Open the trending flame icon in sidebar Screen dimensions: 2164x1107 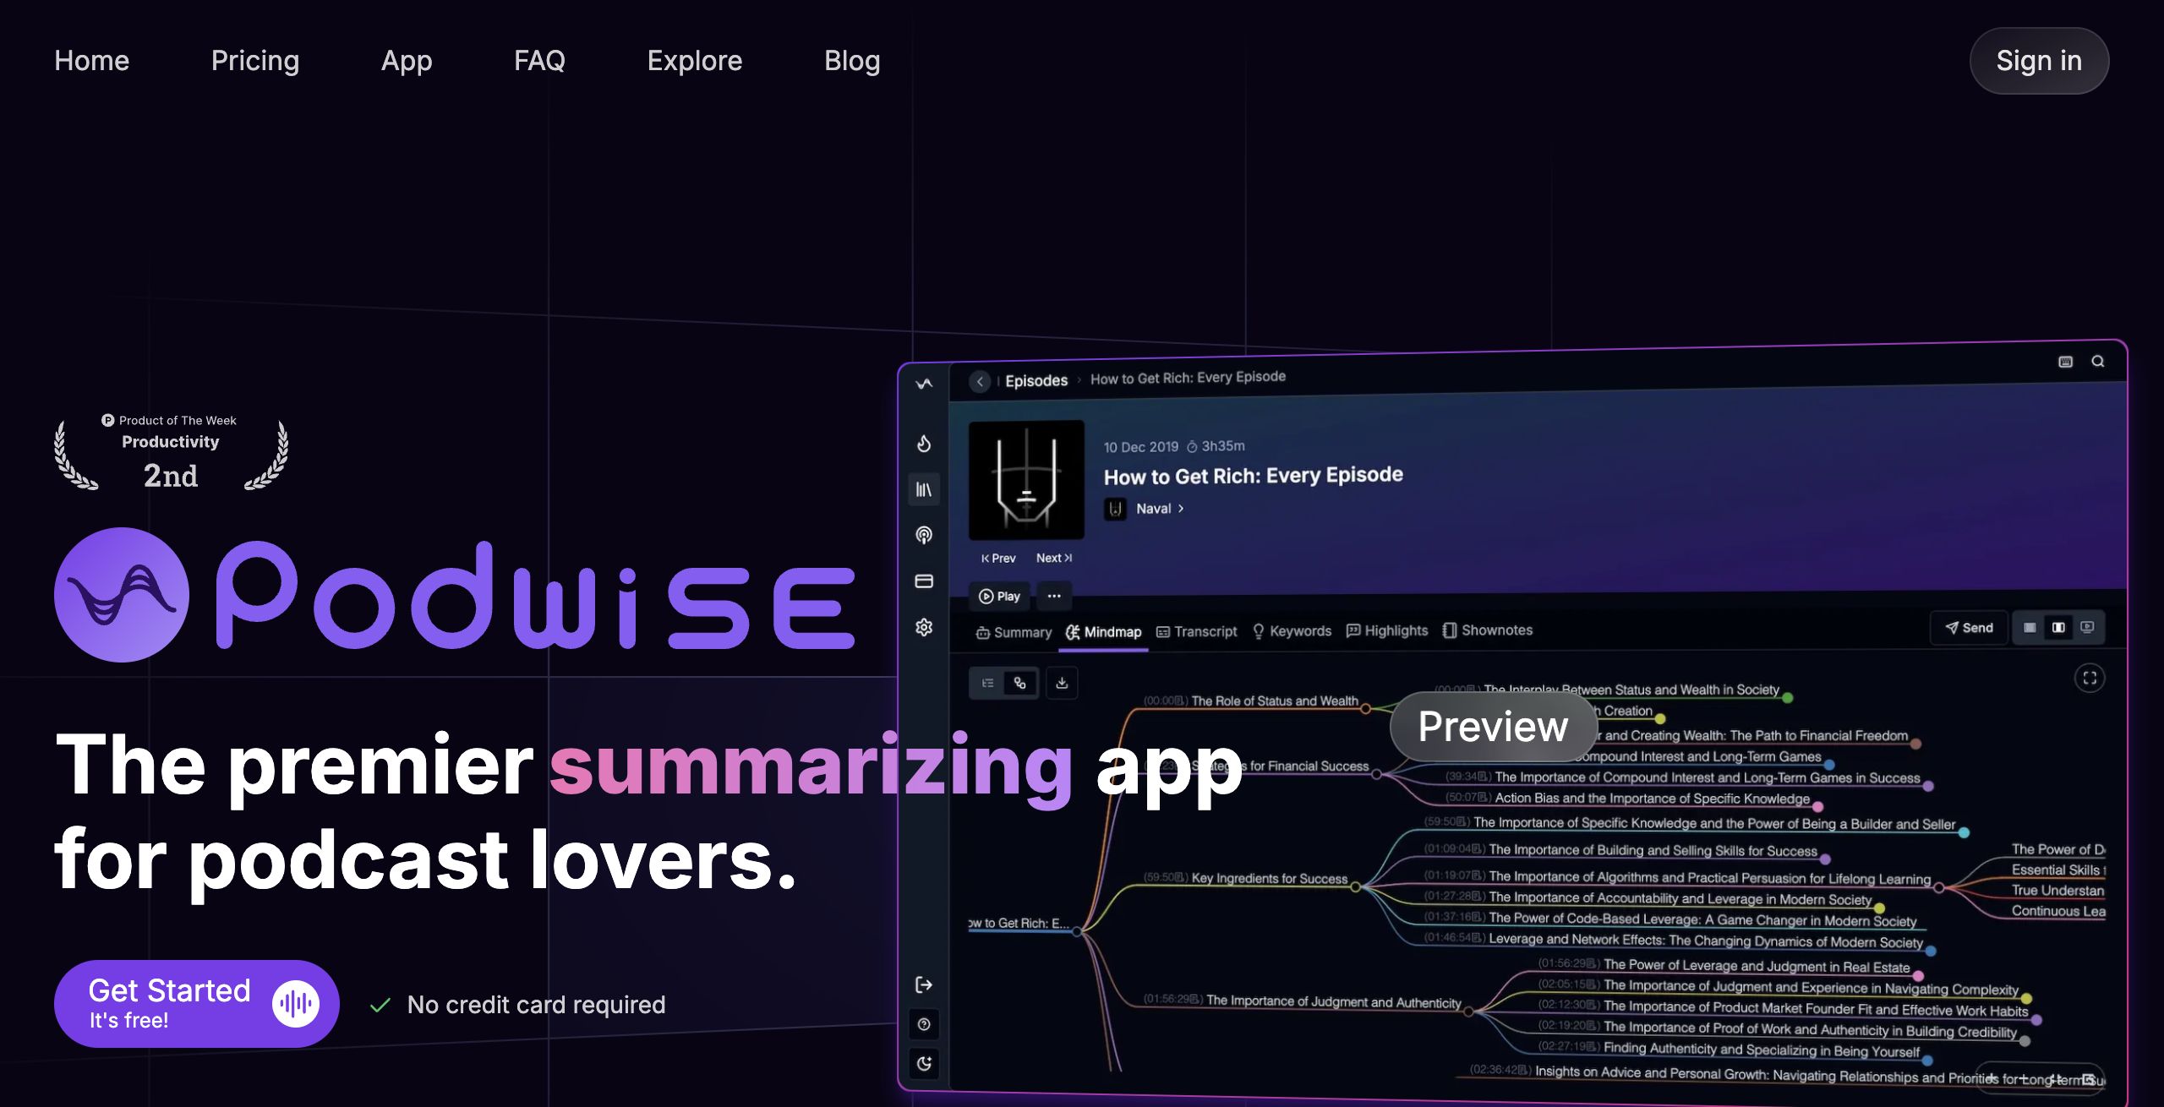pos(924,444)
